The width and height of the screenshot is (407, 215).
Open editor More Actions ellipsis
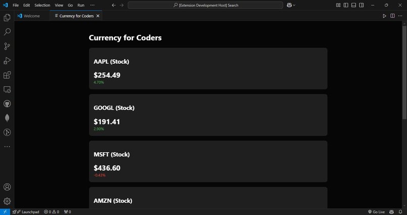point(400,16)
